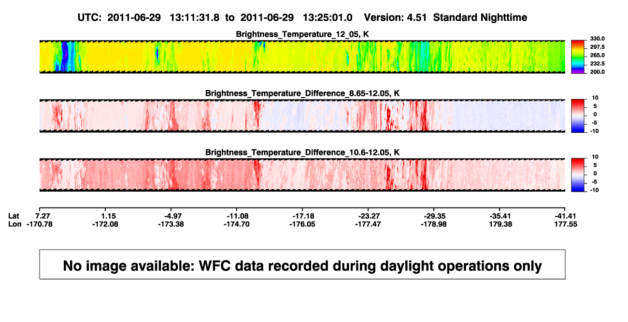Image resolution: width=628 pixels, height=322 pixels.
Task: Click the Brightness_Temperature_12_05 plot title
Action: coord(302,34)
